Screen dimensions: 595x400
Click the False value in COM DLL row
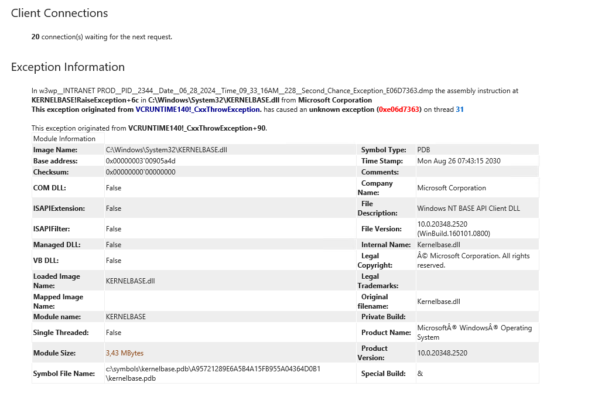click(x=114, y=188)
